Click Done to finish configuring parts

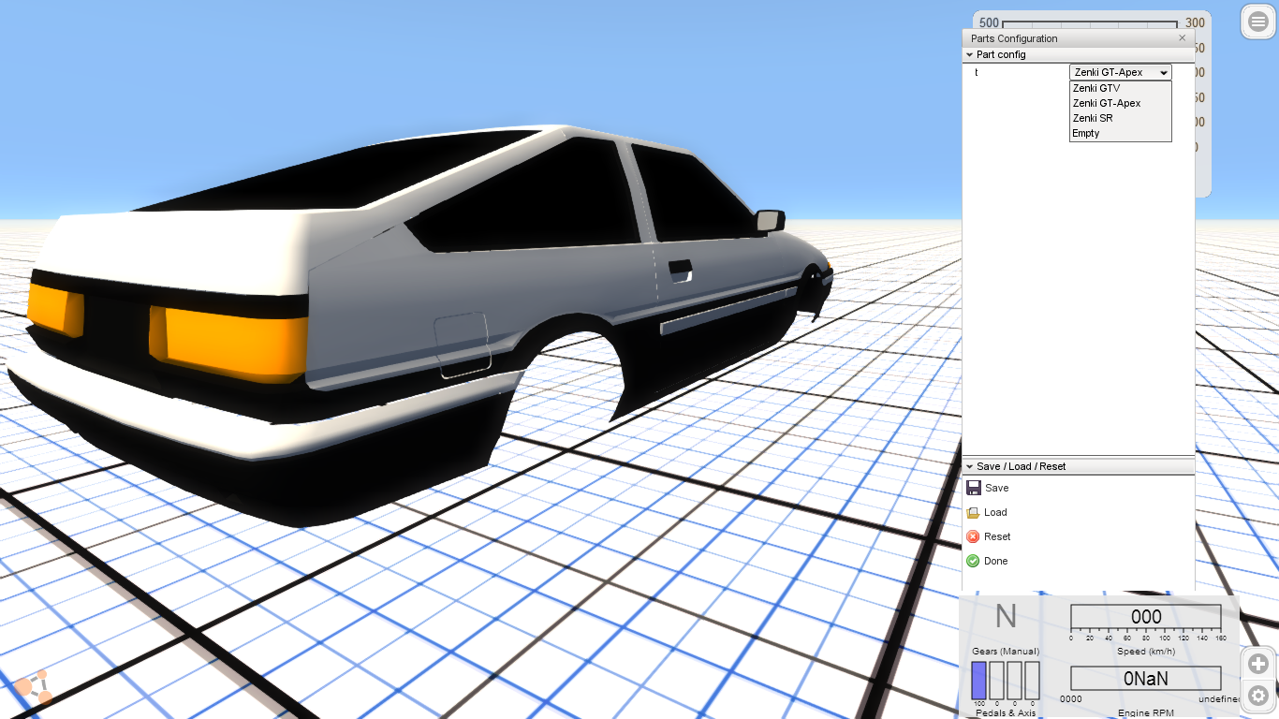pyautogui.click(x=987, y=561)
